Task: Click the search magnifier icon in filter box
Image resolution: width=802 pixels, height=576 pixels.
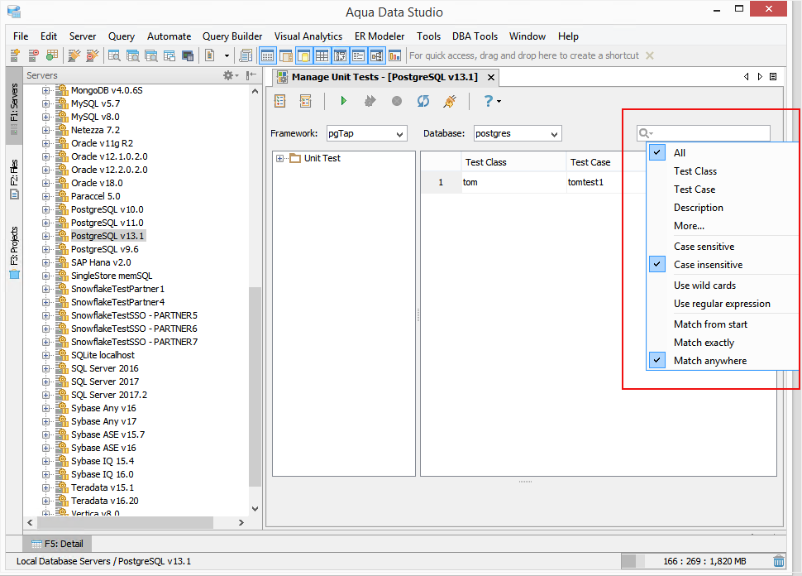Action: click(644, 133)
